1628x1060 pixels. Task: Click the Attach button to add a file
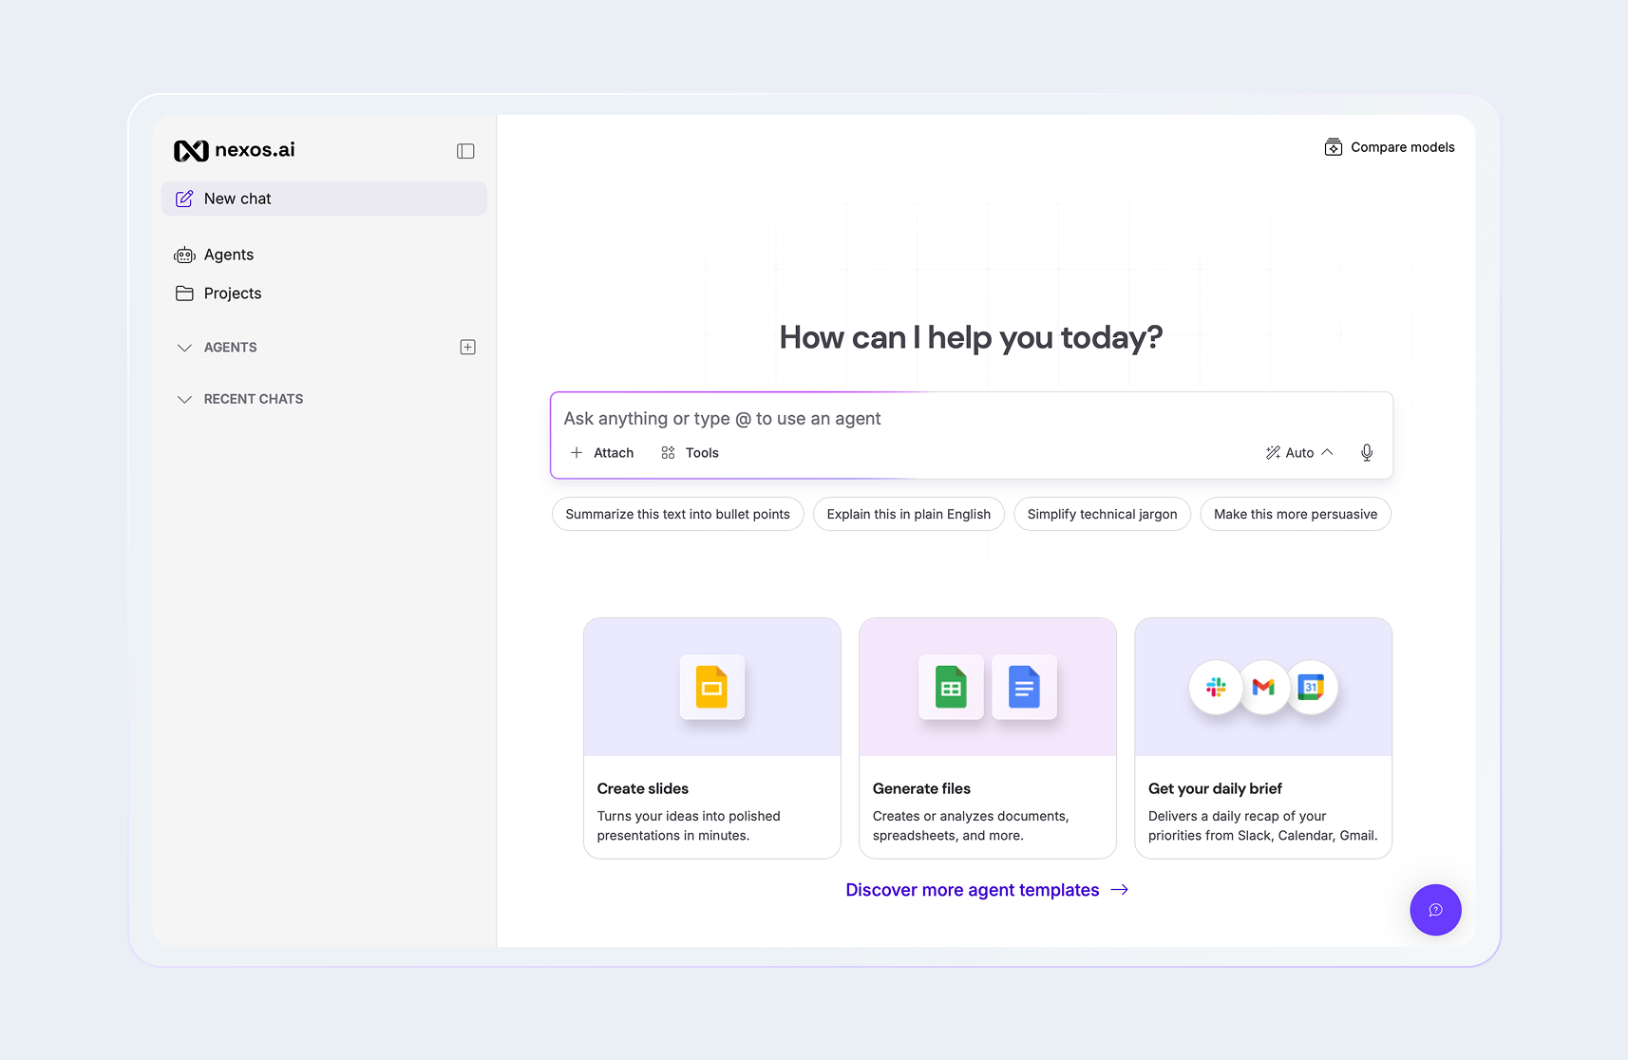601,452
